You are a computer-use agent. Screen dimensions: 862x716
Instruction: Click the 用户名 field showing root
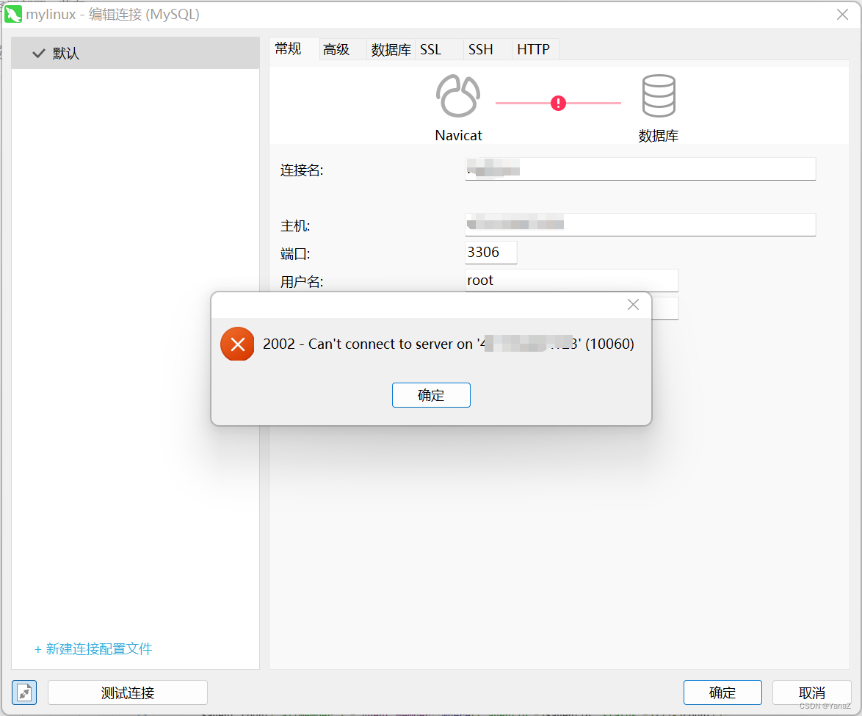(572, 281)
